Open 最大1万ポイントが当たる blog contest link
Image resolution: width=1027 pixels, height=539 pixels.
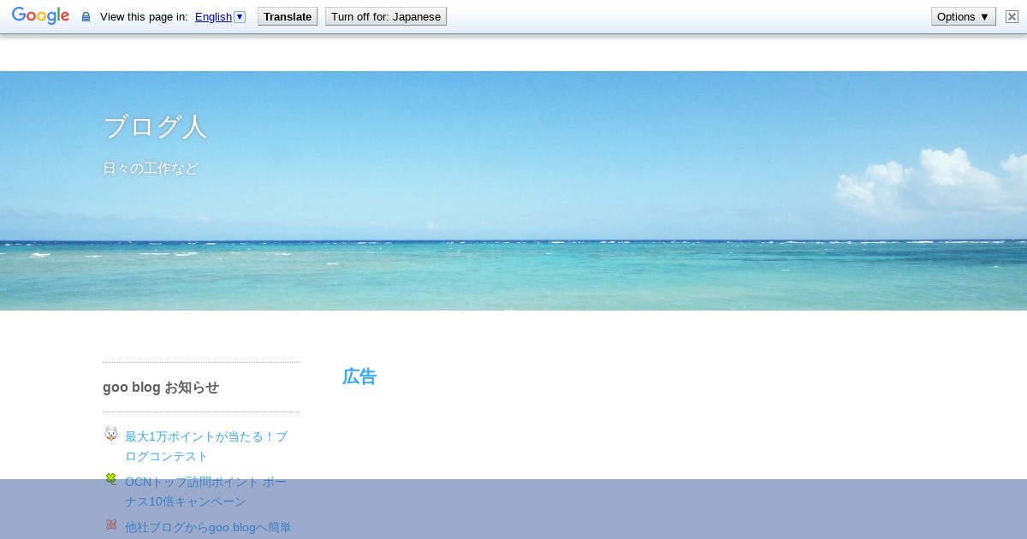206,446
